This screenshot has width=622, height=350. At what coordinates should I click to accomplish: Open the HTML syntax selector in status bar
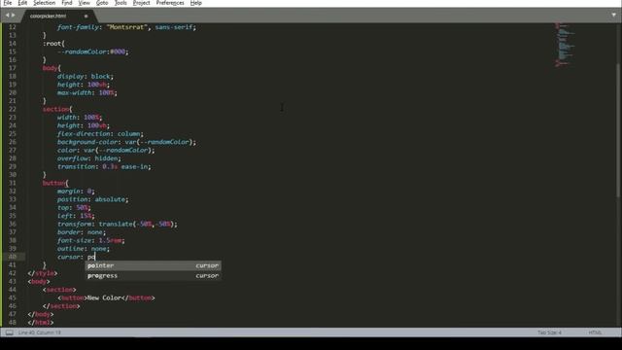[x=595, y=332]
